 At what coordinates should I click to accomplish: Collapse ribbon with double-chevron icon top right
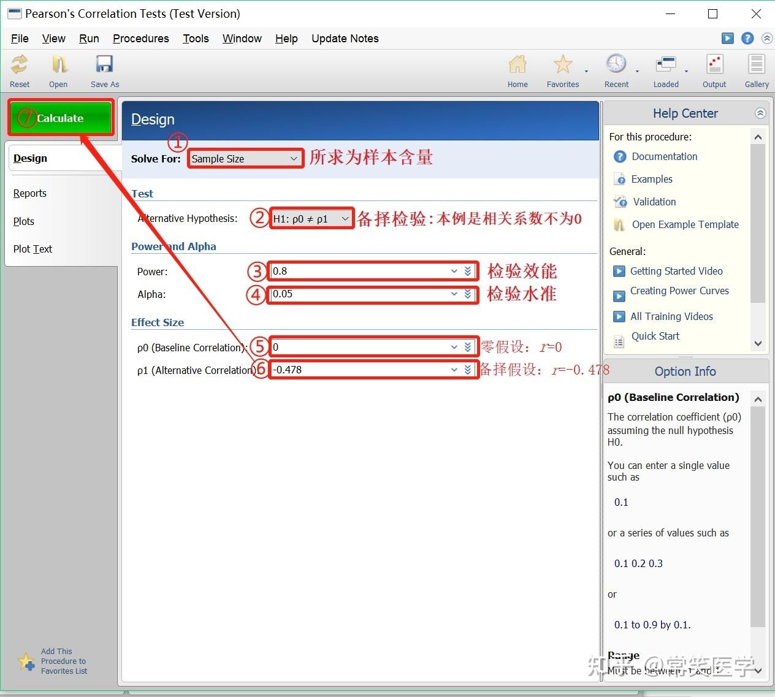tap(767, 38)
